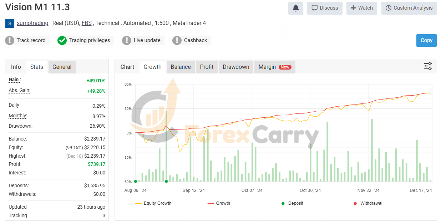Click the Track record status icon
Viewport: 441px width, 224px height.
tap(10, 40)
